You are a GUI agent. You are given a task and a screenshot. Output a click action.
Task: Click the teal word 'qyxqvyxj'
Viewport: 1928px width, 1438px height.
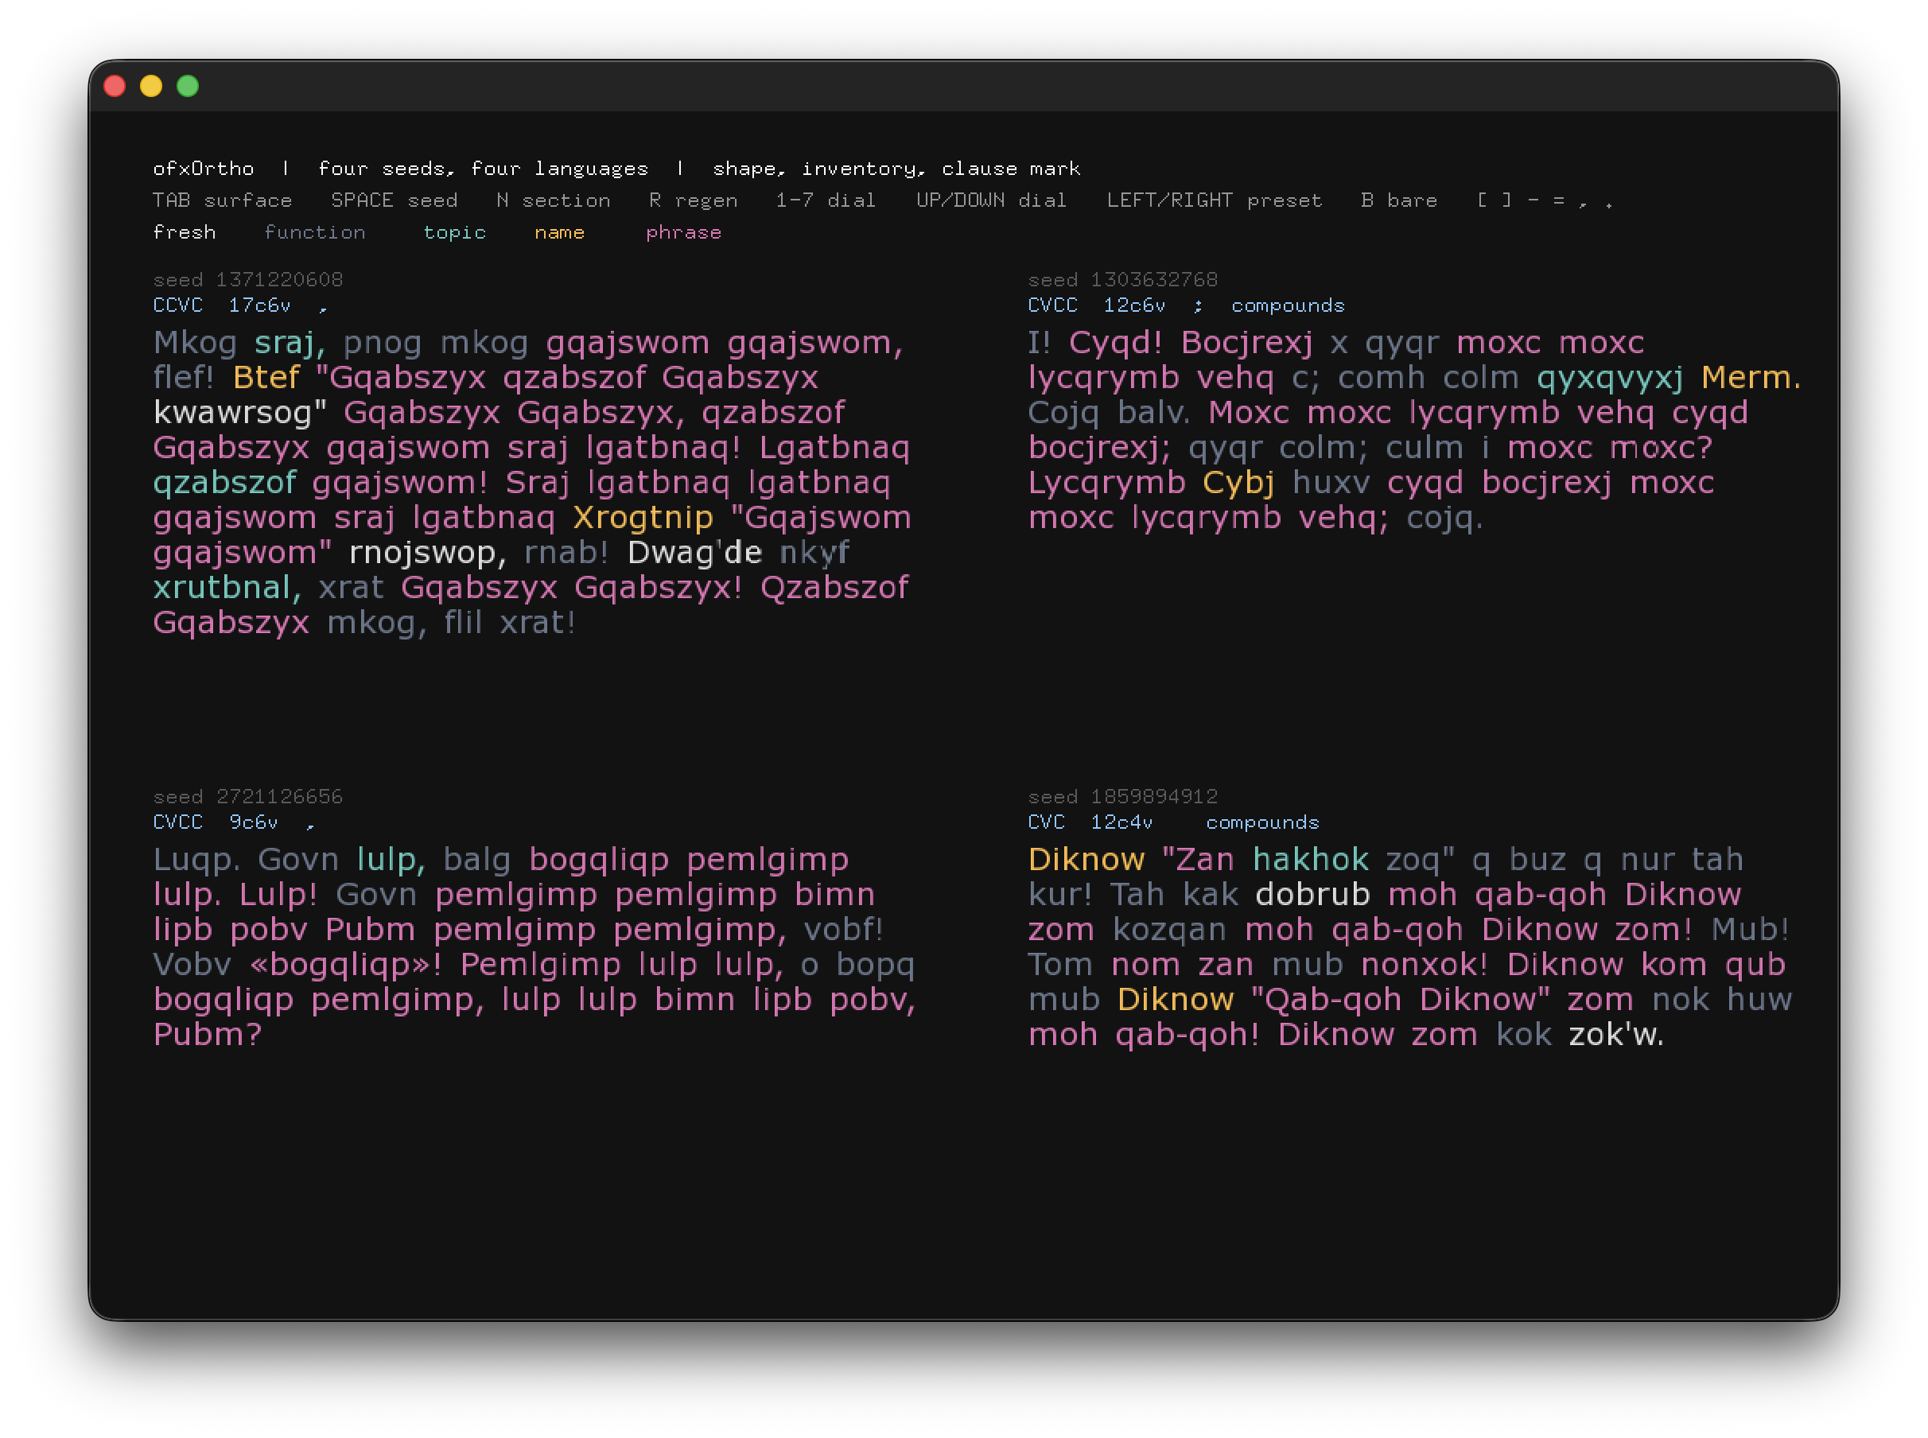click(1611, 378)
